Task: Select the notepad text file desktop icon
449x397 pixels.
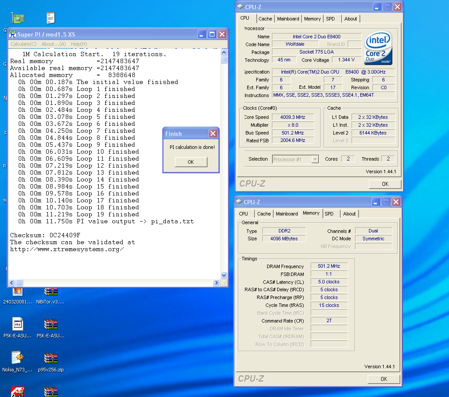Action: coord(50,18)
